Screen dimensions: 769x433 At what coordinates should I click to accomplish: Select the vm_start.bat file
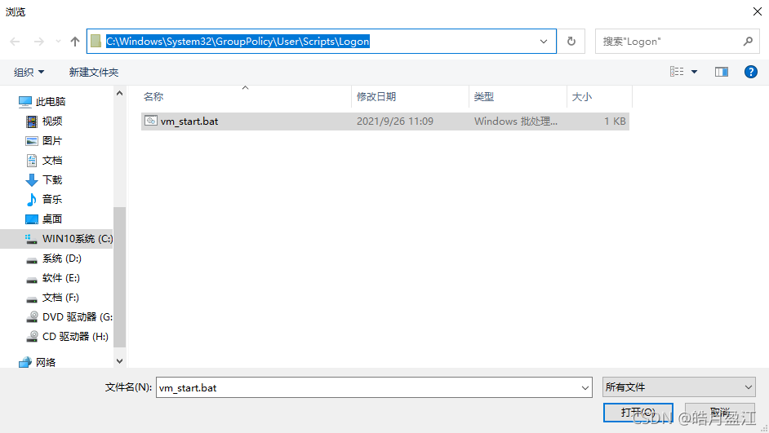point(385,121)
